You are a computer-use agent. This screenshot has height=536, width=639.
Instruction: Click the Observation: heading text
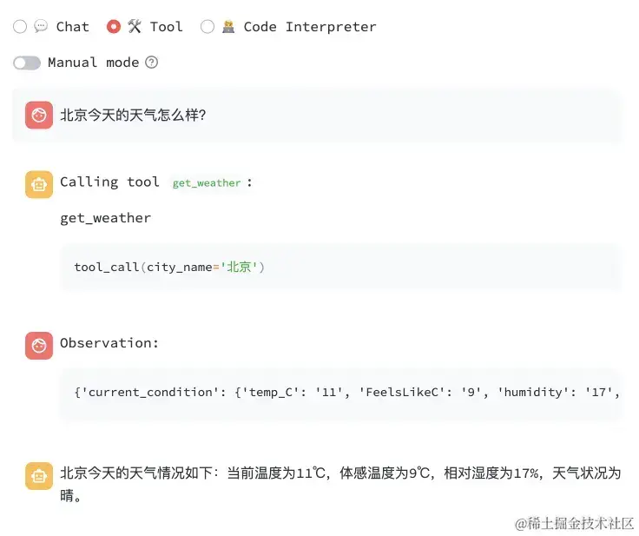(109, 343)
